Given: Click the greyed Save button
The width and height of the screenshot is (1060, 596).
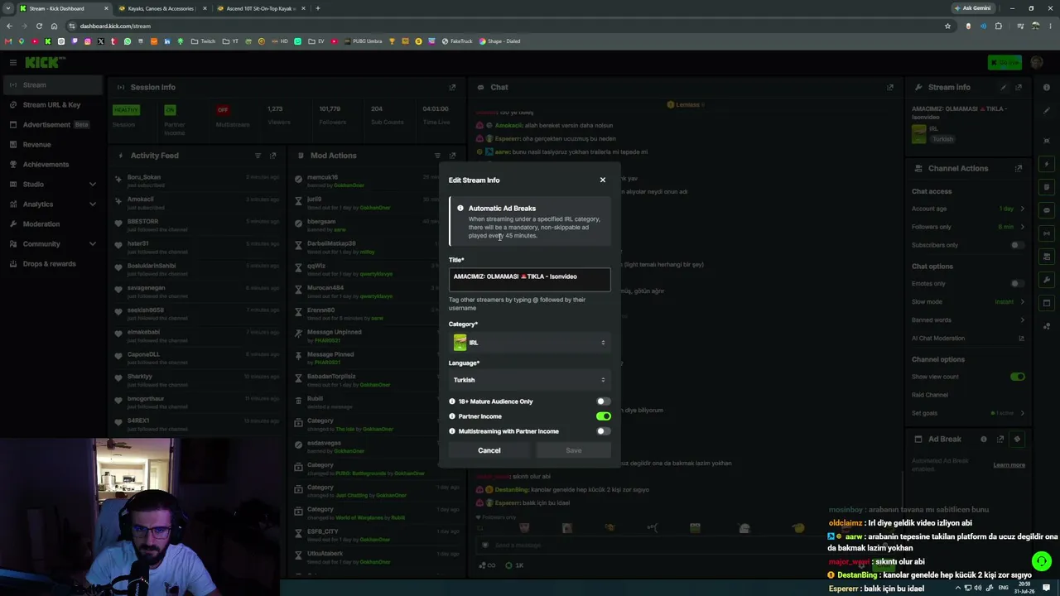Looking at the screenshot, I should tap(573, 450).
